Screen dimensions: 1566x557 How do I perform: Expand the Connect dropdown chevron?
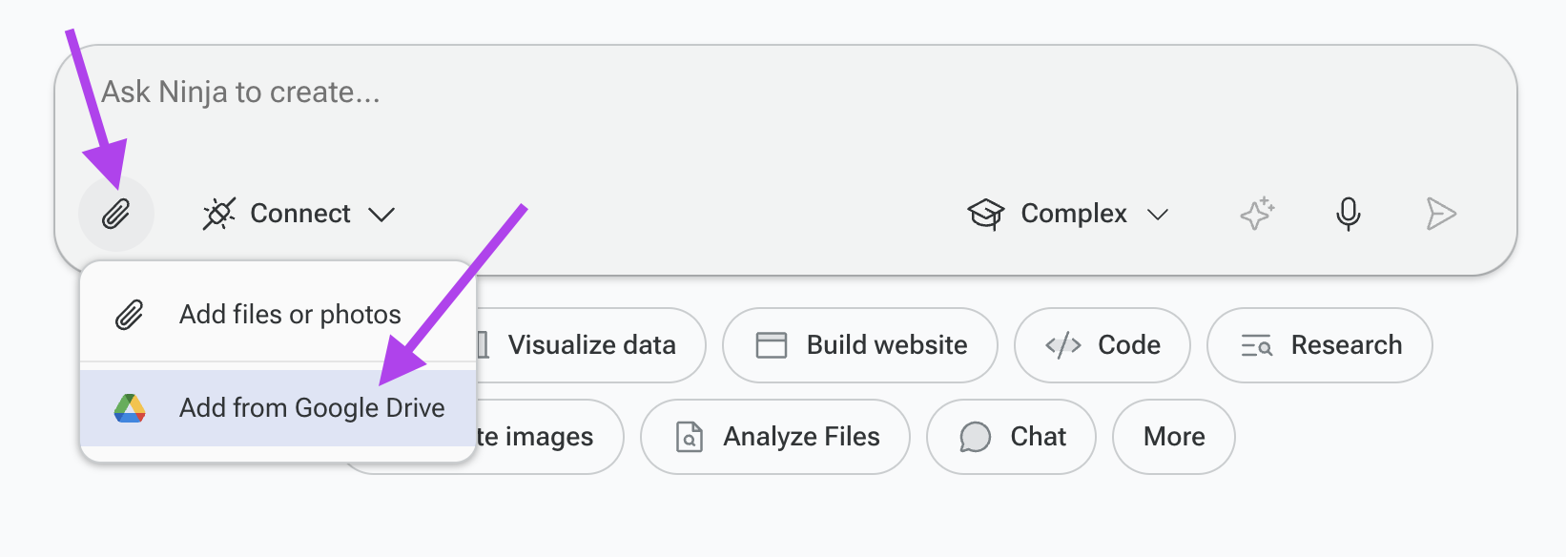coord(381,215)
